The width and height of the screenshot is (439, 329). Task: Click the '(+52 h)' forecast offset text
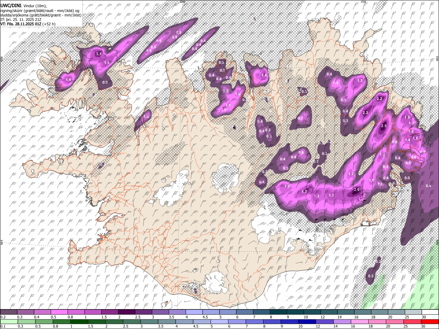point(49,24)
